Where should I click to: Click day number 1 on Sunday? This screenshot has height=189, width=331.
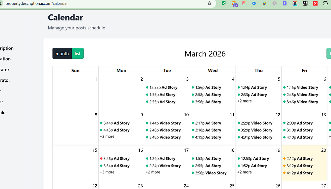point(96,79)
